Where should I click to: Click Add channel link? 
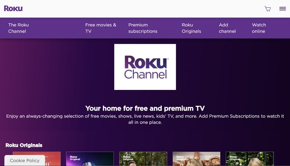(x=227, y=28)
